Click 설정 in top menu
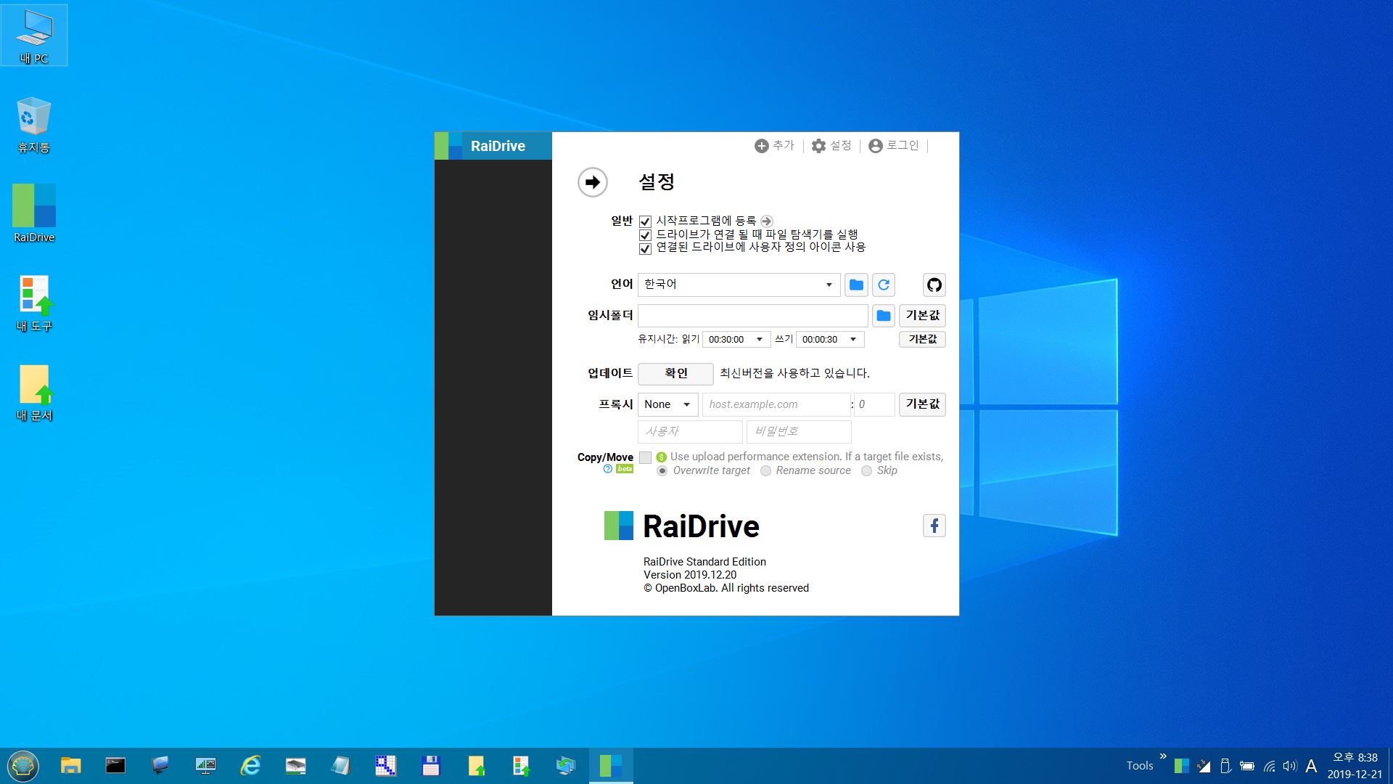 click(x=831, y=146)
